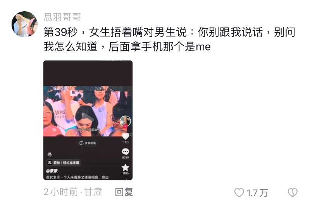The height and width of the screenshot is (204, 310).
Task: Follow the creator via the red plus badge
Action: click(125, 126)
